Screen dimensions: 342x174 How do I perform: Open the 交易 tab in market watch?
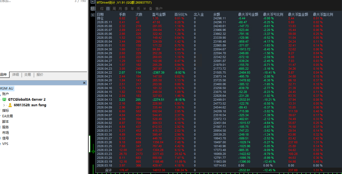pos(28,74)
